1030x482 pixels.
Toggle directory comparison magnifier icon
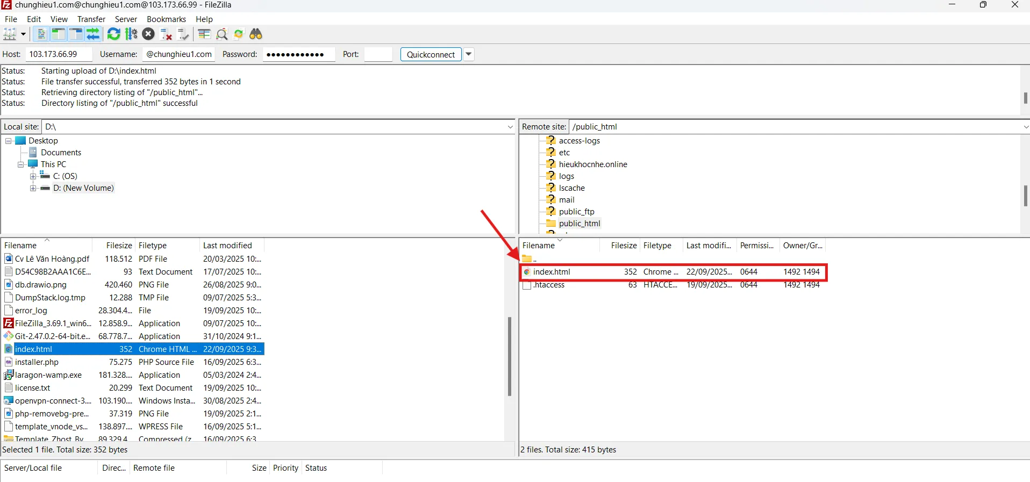pyautogui.click(x=221, y=34)
